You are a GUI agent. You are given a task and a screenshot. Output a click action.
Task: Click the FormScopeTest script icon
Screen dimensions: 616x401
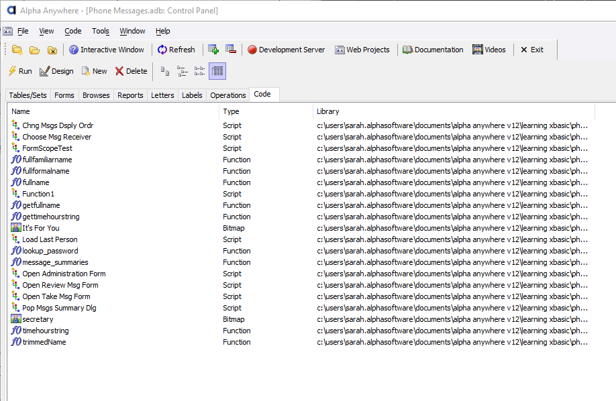click(x=15, y=148)
